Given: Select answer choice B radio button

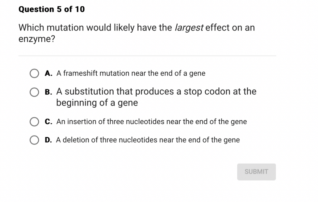Looking at the screenshot, I should (35, 92).
